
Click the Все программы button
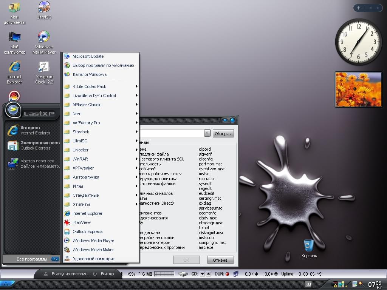click(x=31, y=259)
